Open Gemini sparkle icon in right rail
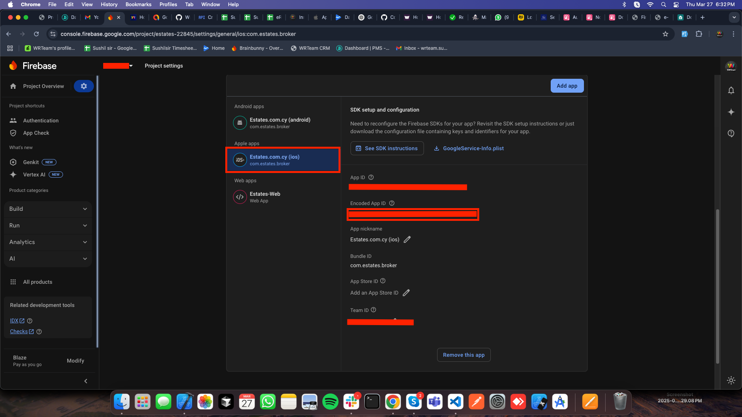 pyautogui.click(x=731, y=112)
